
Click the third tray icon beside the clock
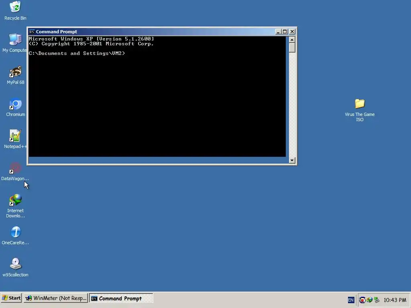[x=376, y=300]
